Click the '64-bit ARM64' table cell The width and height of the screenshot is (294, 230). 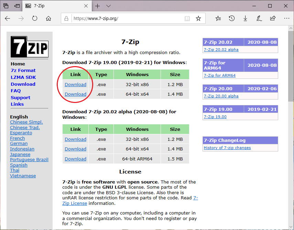(x=137, y=159)
